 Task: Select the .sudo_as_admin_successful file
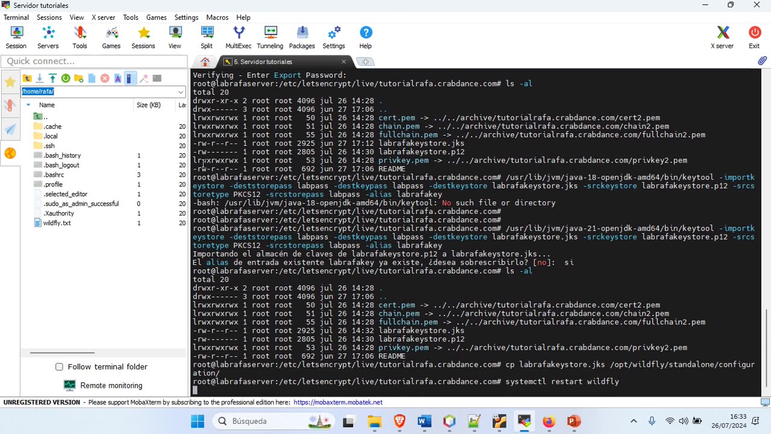81,204
